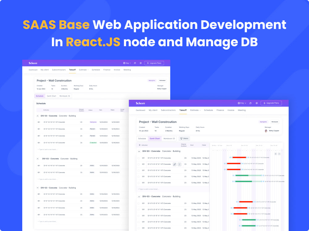
Task: Click the Schesti logo in the back Schedule window
Action: click(x=33, y=63)
